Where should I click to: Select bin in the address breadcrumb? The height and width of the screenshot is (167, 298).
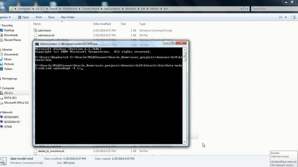(x=166, y=9)
